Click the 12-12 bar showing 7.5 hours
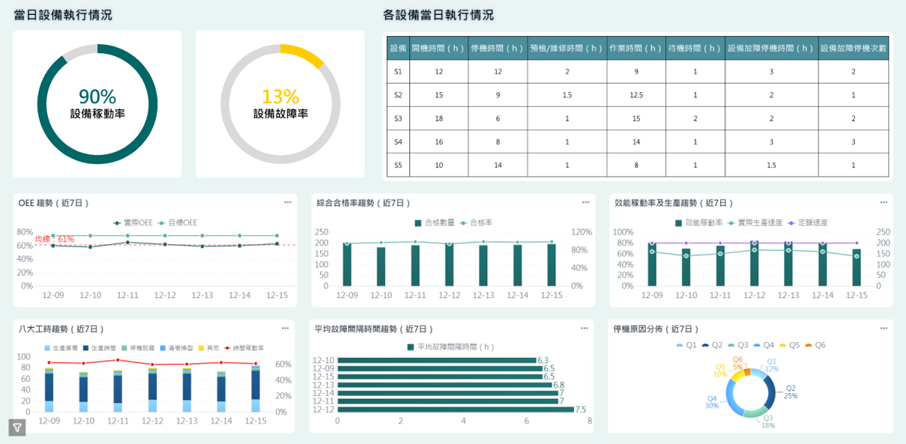906x444 pixels. [x=455, y=410]
